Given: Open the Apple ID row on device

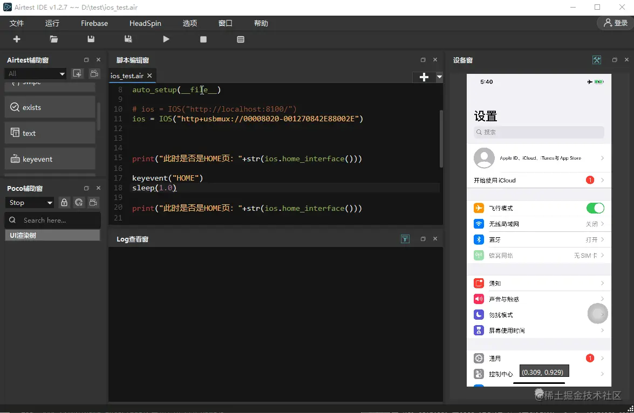Looking at the screenshot, I should pos(539,158).
